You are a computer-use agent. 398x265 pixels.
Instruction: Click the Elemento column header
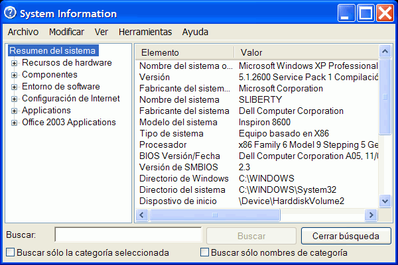tap(184, 52)
